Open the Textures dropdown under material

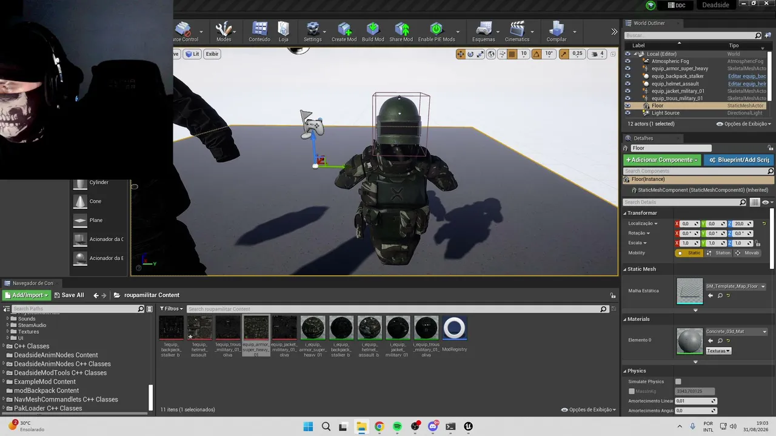coord(718,351)
